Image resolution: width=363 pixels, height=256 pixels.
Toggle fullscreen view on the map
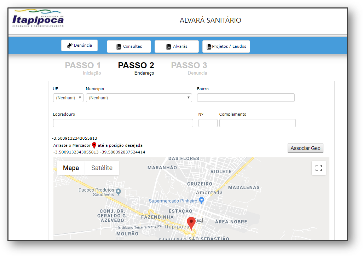point(318,168)
